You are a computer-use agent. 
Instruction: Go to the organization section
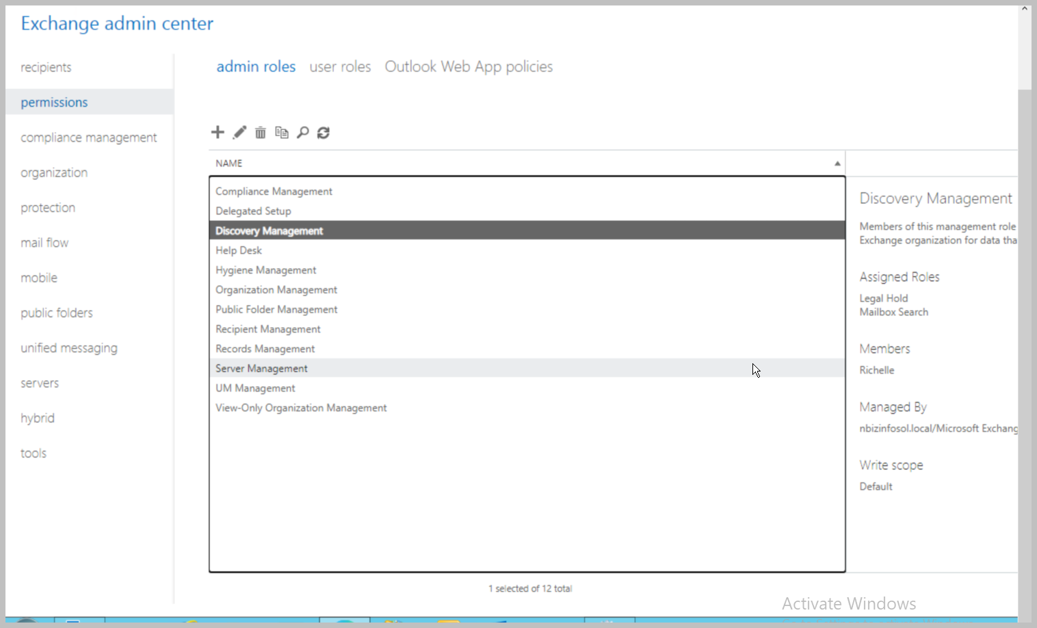pyautogui.click(x=54, y=172)
